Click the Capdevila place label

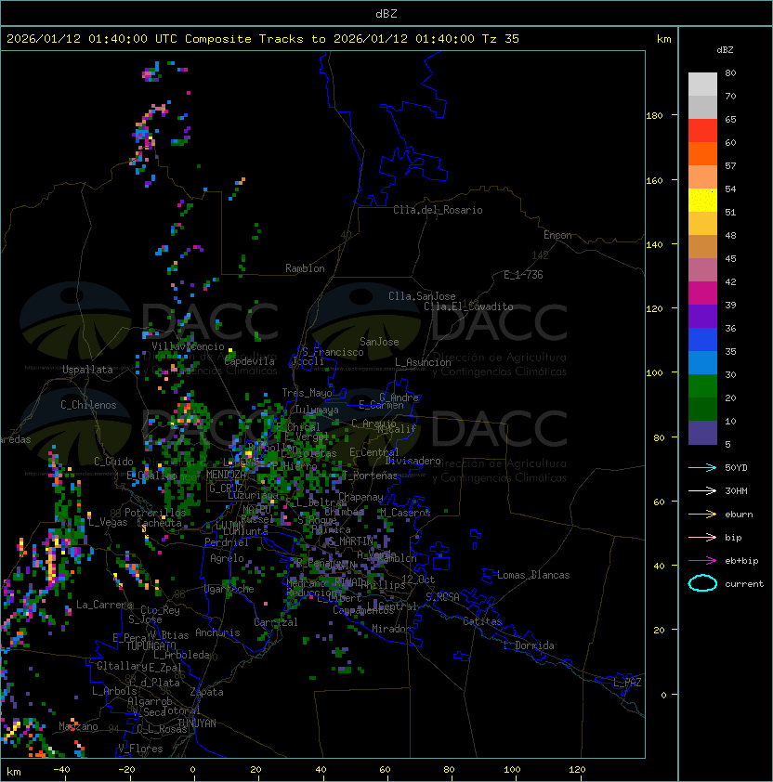(x=249, y=361)
